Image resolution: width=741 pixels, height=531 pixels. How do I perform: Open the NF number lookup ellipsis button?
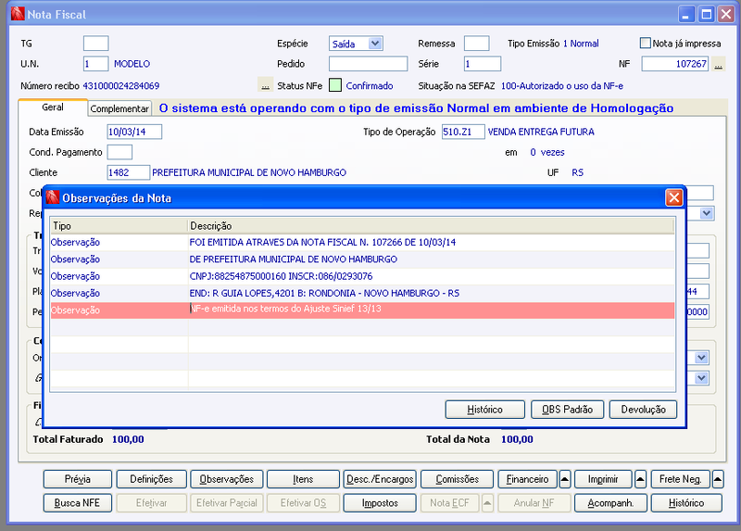click(x=719, y=64)
